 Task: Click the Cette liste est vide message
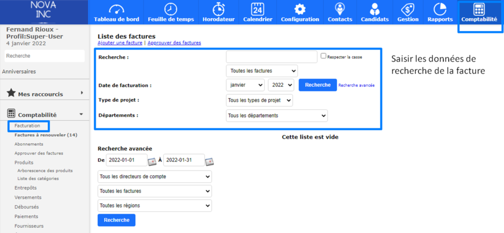coord(310,137)
